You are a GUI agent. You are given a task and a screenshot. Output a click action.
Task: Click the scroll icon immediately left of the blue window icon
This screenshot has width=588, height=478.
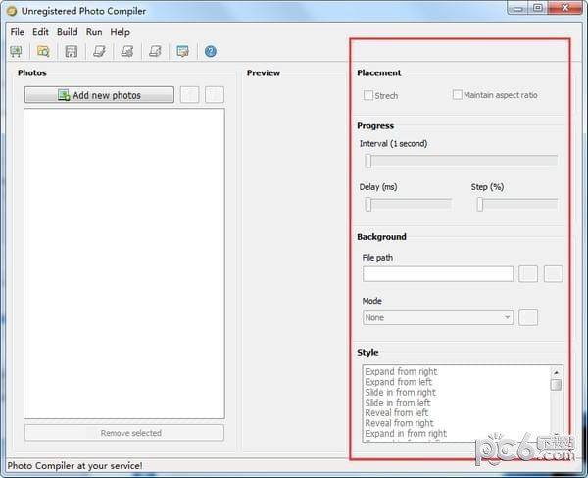[x=155, y=51]
